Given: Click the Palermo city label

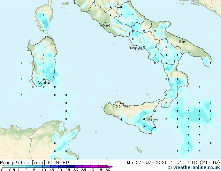Looking at the screenshot, I should click(120, 106).
